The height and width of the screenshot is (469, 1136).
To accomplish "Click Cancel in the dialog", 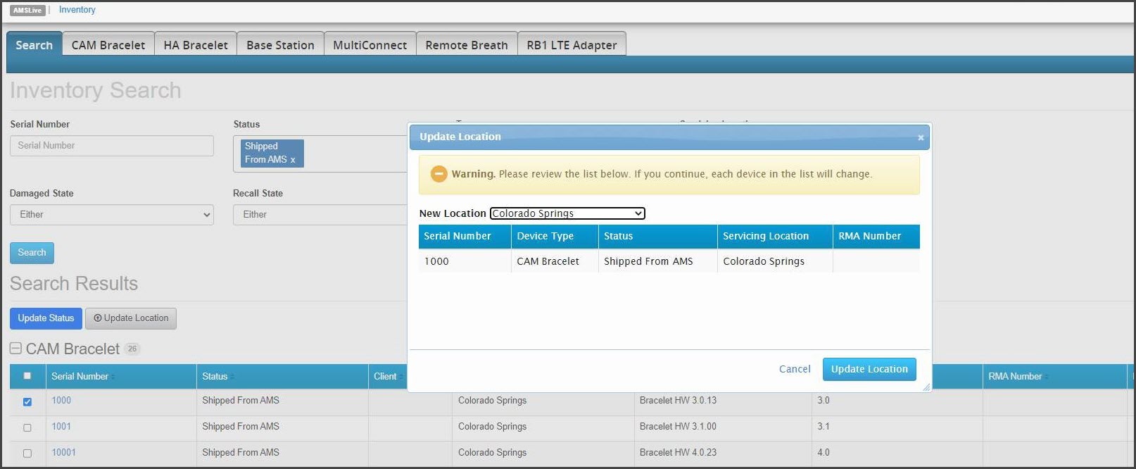I will click(795, 369).
